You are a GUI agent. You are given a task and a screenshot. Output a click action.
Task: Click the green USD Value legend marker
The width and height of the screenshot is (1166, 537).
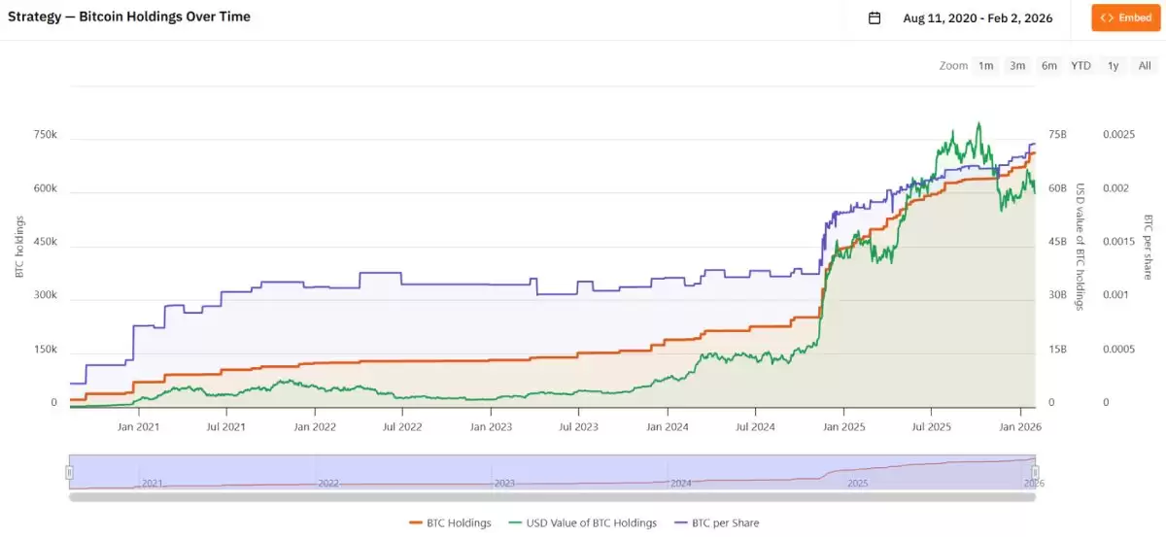click(515, 523)
